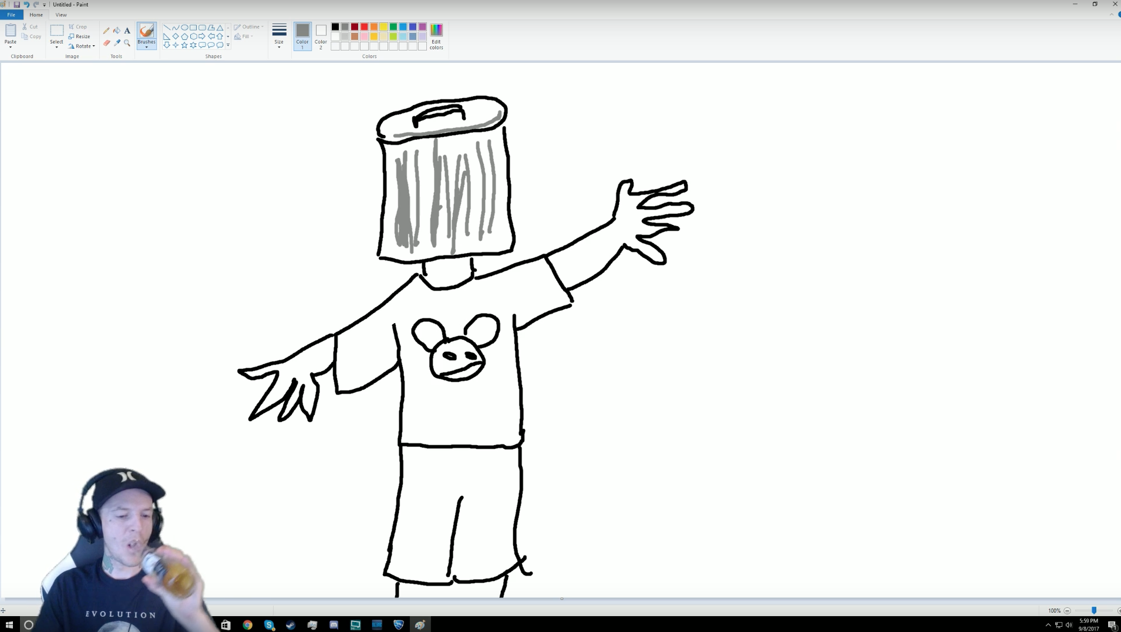Click the Paste clipboard icon
Viewport: 1121px width, 632px height.
(11, 31)
